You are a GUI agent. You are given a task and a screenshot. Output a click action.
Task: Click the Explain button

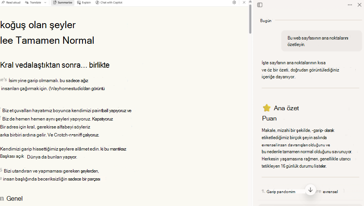(x=84, y=3)
